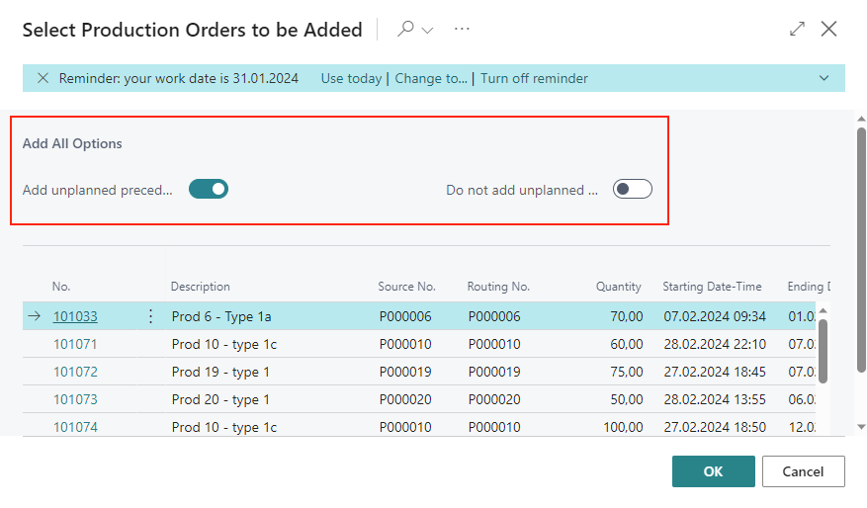Open production order 101033 link
The width and height of the screenshot is (867, 508).
point(75,316)
